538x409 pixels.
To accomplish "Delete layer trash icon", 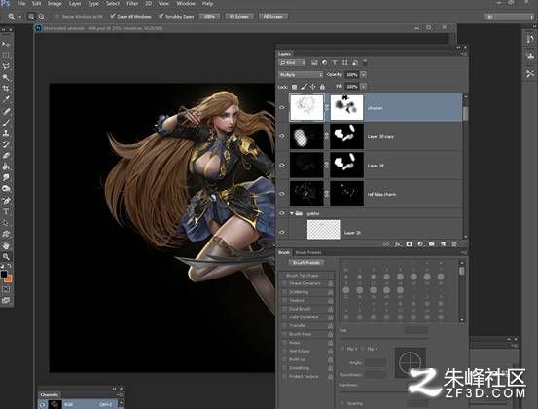I will 454,244.
